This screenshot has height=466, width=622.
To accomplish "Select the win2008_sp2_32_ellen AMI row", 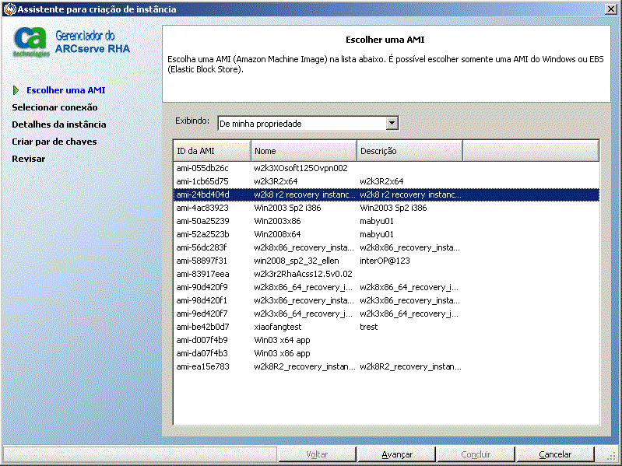I will coord(296,261).
